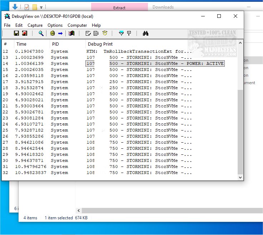Select row 22 with time 5.93026781
This screenshot has height=235, width=263.
coord(119,112)
